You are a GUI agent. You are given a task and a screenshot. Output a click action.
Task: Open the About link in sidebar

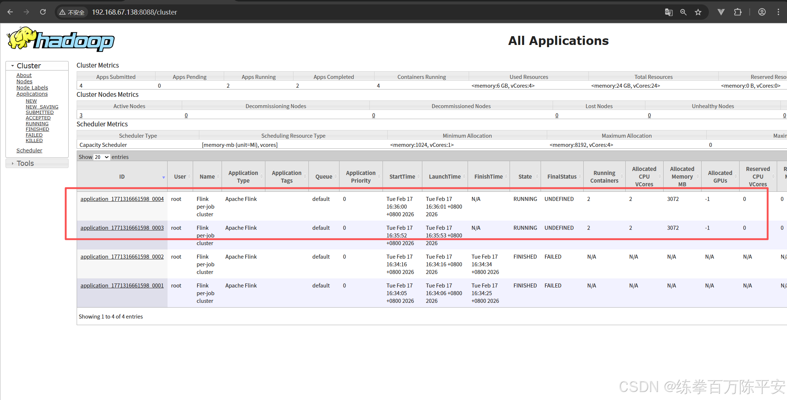point(24,75)
